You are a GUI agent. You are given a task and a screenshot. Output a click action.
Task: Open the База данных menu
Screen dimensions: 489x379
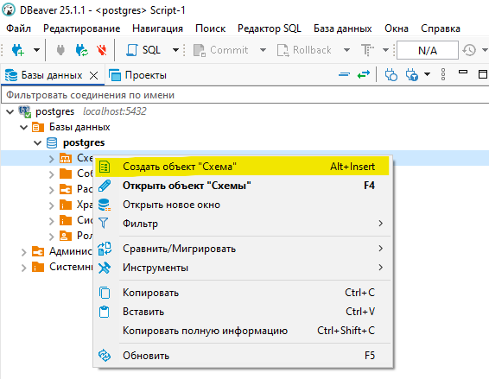pos(343,28)
